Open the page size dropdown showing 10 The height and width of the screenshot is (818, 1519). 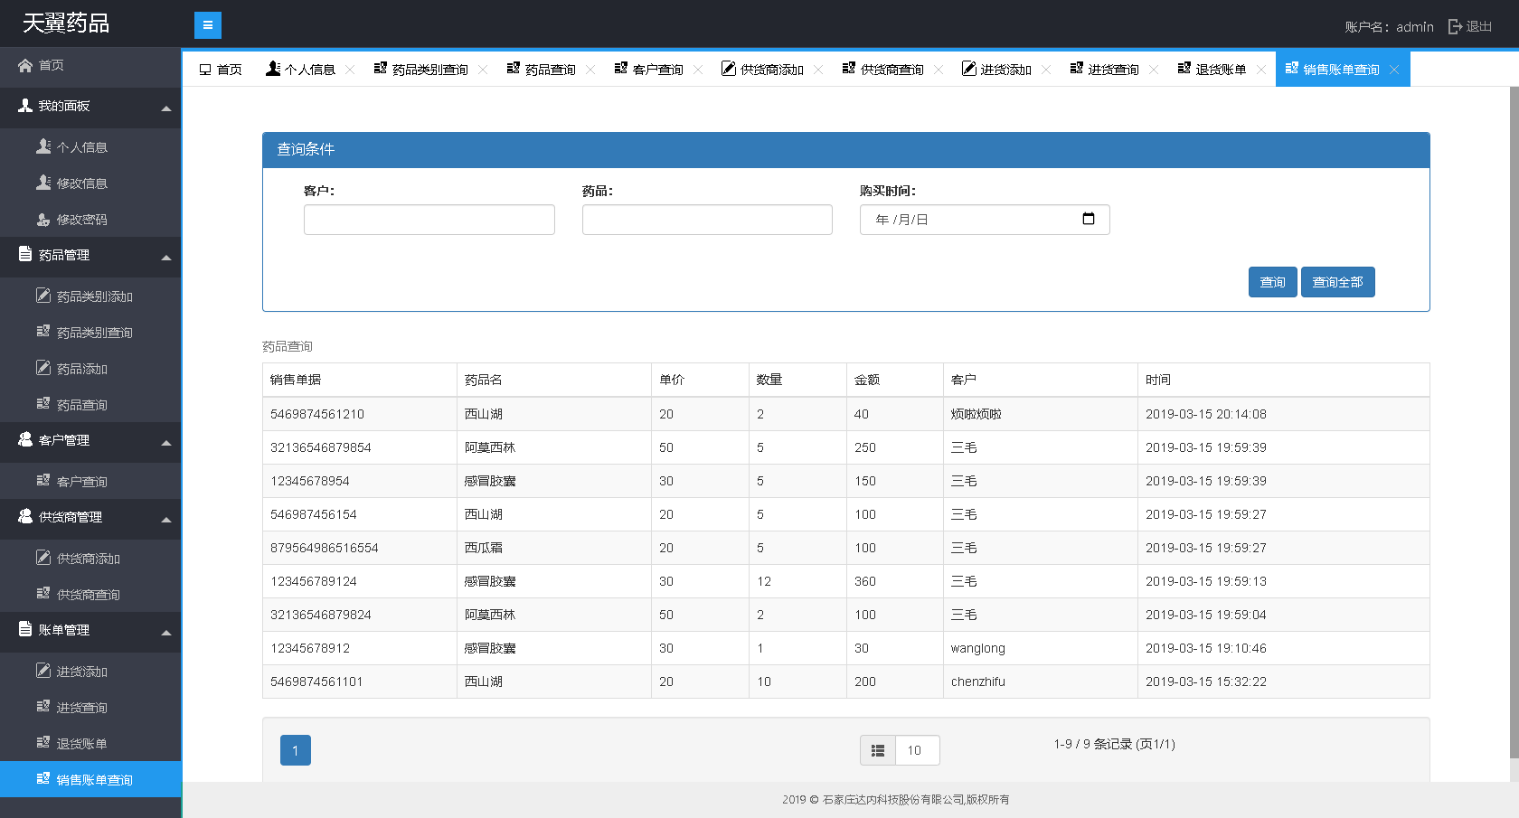point(917,750)
